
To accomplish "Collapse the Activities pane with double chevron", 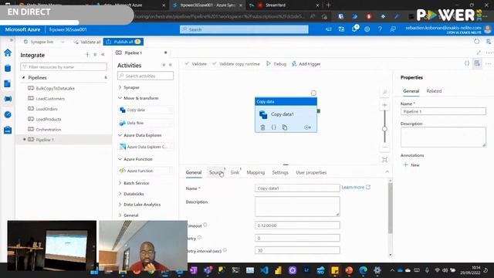I will [x=171, y=65].
